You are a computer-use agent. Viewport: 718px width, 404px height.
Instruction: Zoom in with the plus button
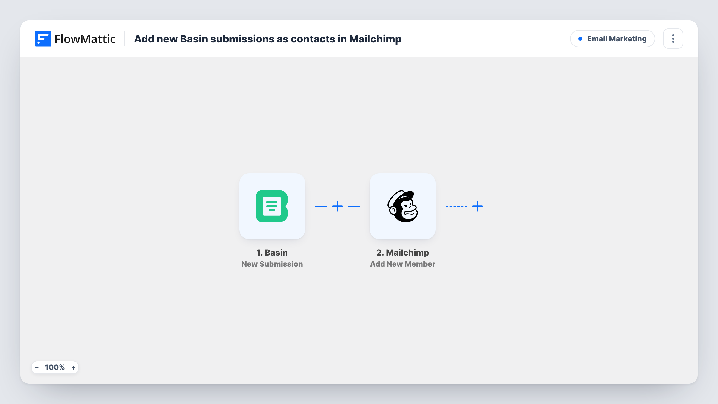73,367
